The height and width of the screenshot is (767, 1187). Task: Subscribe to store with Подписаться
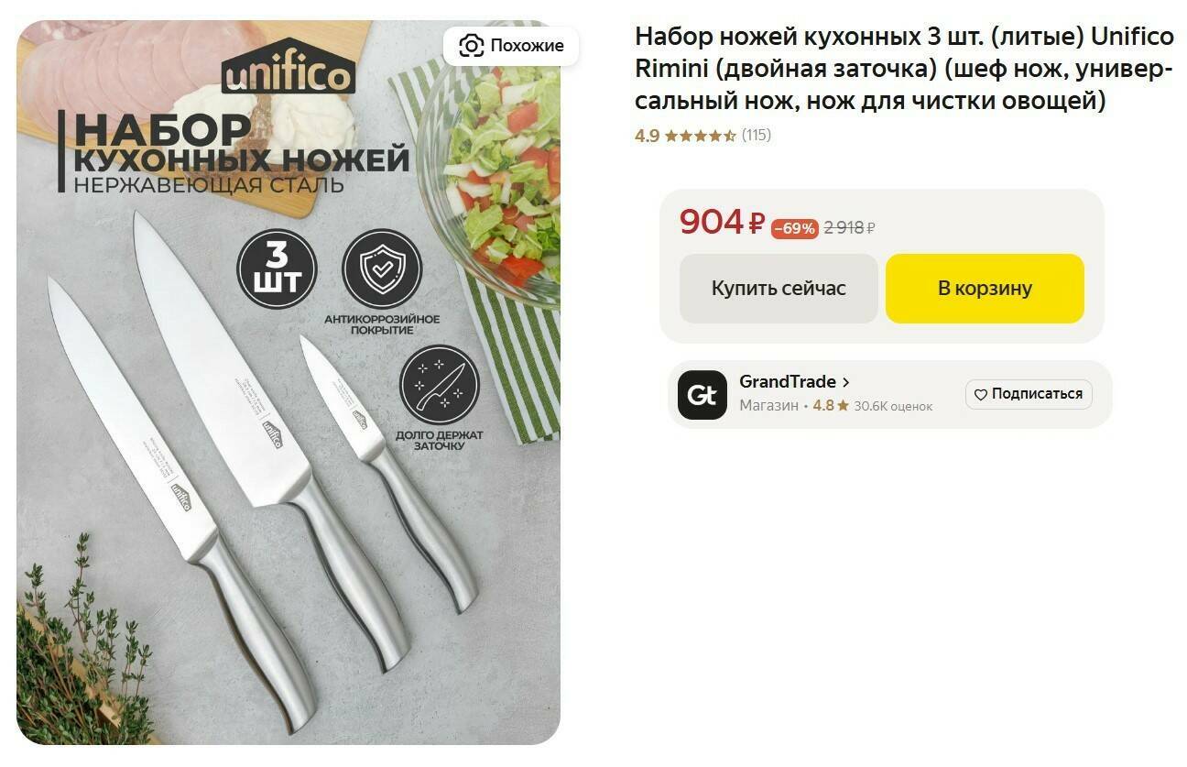click(1029, 394)
